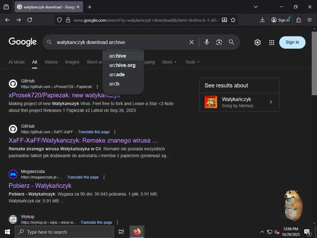Expand Watykańczyk song chevron arrow

(271, 102)
